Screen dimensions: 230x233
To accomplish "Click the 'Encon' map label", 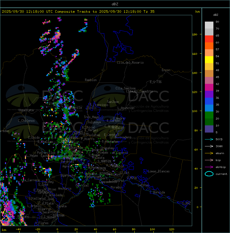I will [x=166, y=70].
